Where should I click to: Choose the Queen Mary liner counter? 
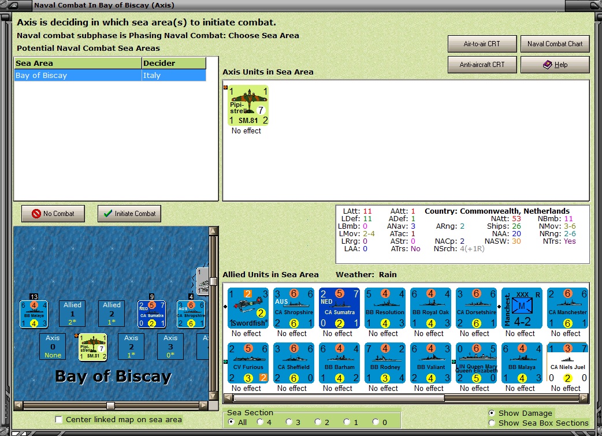[476, 363]
